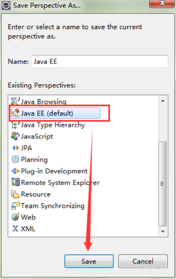Select the Team Synchronizing list entry
Viewport: 176px width, 279px height.
[x=48, y=206]
